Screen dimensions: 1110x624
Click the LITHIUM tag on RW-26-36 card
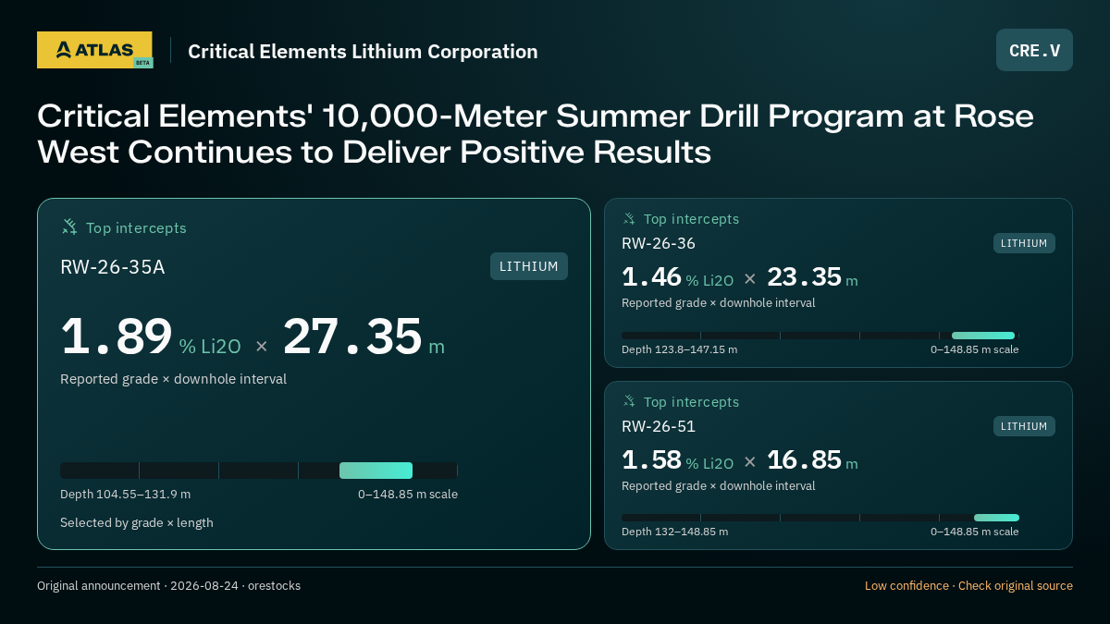[1024, 243]
